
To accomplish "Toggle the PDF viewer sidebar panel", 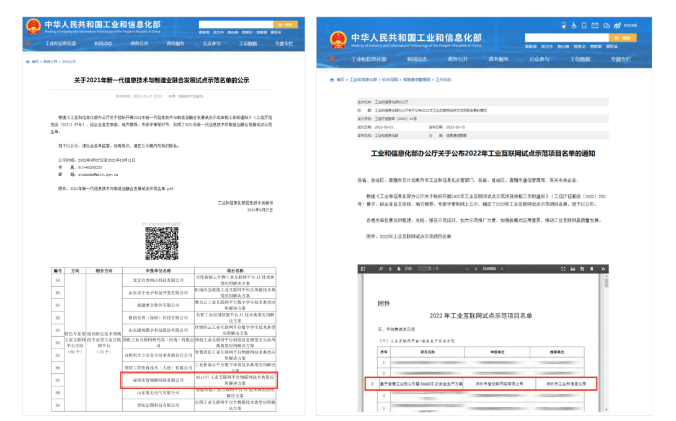I will pos(363,269).
